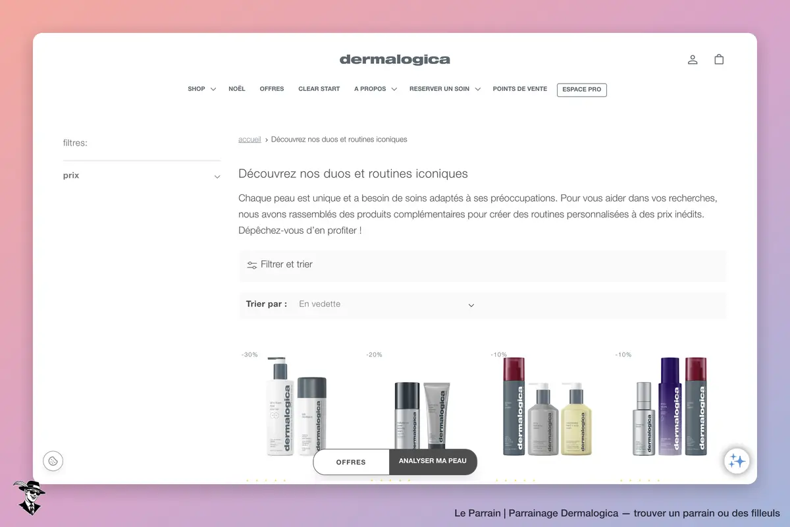The width and height of the screenshot is (790, 527).
Task: Open the product set with purple bottle
Action: point(671,406)
